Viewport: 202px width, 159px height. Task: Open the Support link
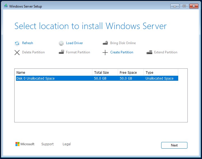coord(48,144)
